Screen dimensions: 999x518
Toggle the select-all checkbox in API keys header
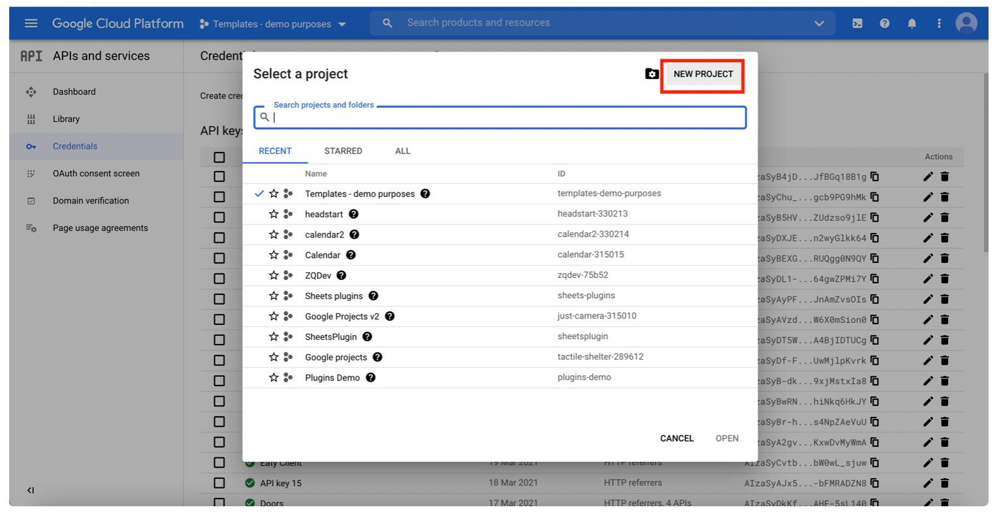pos(219,157)
